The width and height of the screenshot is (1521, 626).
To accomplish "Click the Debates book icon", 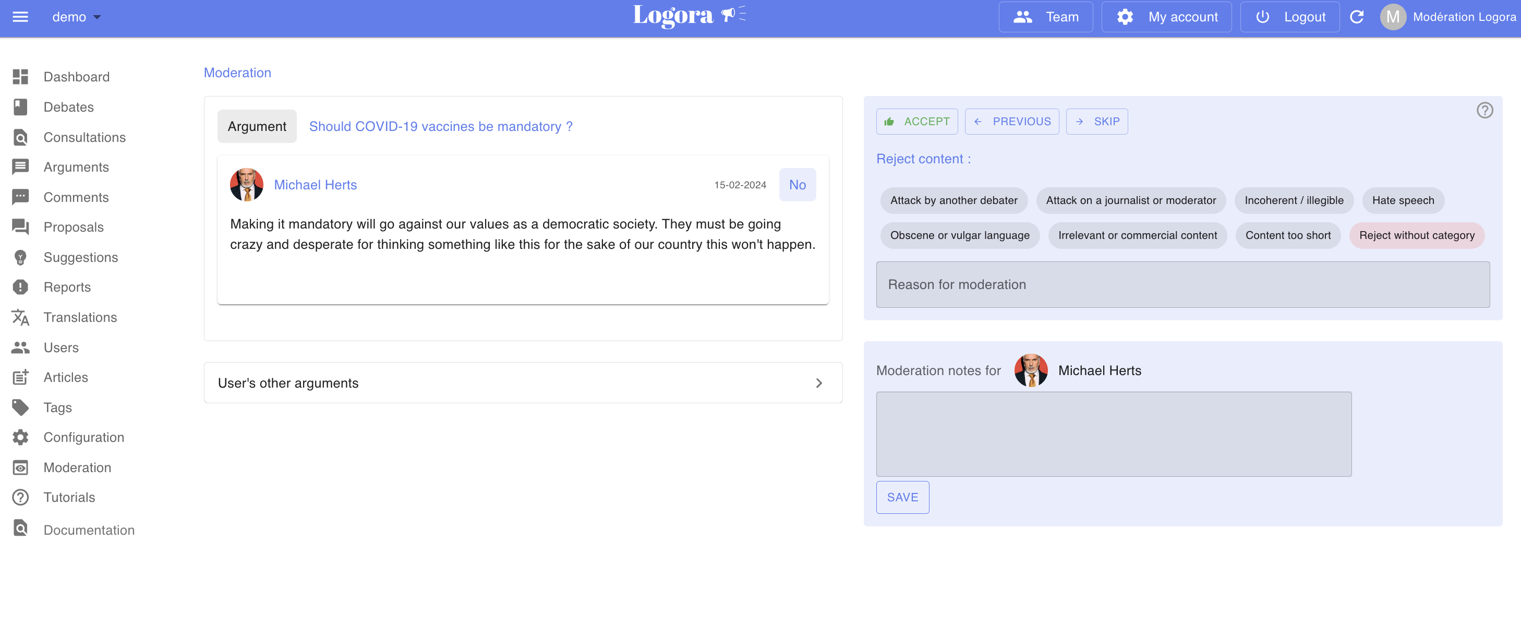I will (20, 107).
